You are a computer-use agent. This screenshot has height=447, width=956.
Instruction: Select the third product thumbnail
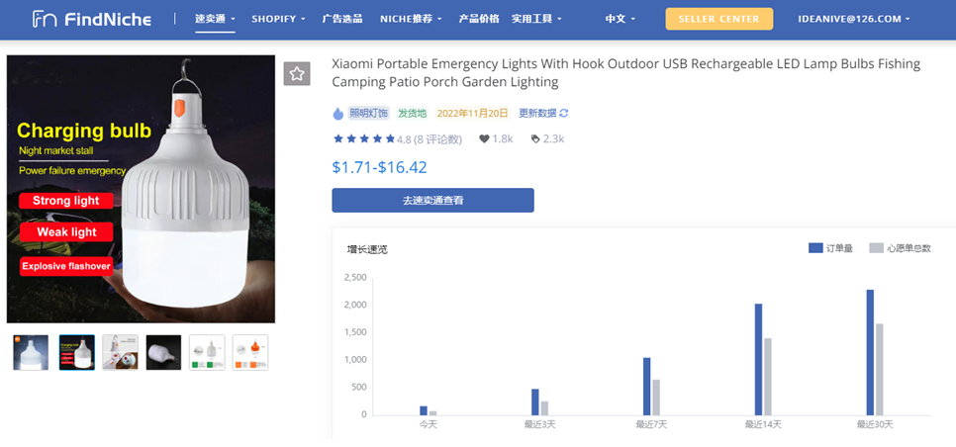(x=120, y=352)
